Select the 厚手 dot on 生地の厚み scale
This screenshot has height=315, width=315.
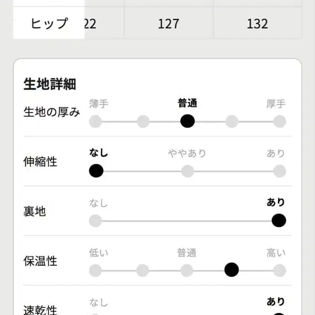(x=280, y=121)
